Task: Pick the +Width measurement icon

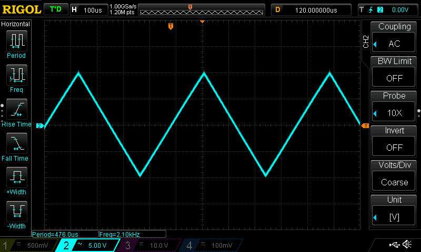Action: click(x=16, y=177)
